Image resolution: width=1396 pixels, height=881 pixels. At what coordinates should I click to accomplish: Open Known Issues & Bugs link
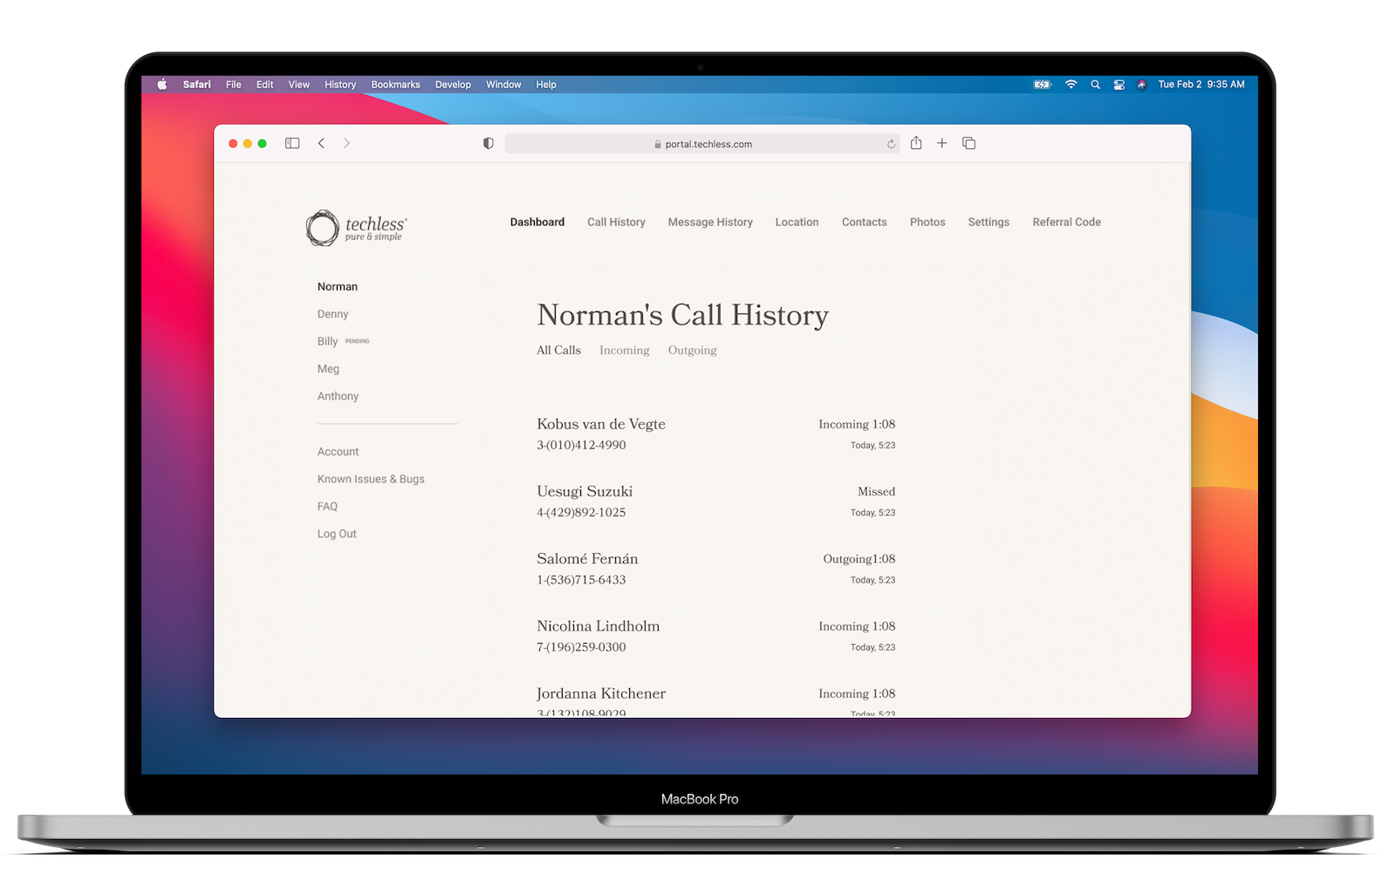pyautogui.click(x=371, y=479)
